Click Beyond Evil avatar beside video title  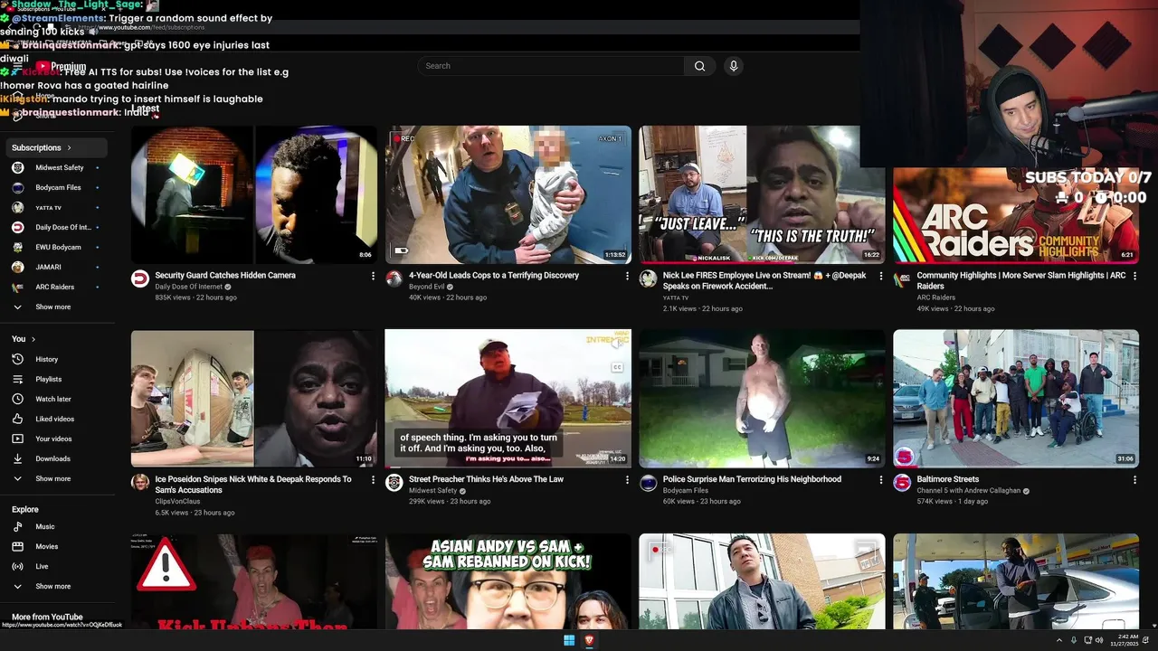click(394, 278)
